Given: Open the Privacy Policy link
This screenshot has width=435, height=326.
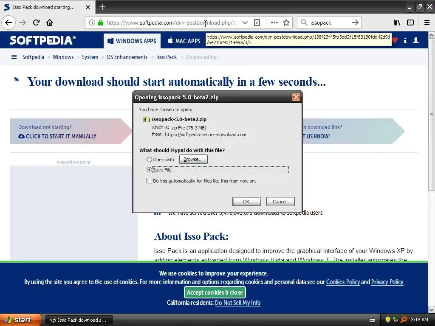Looking at the screenshot, I should tap(387, 282).
